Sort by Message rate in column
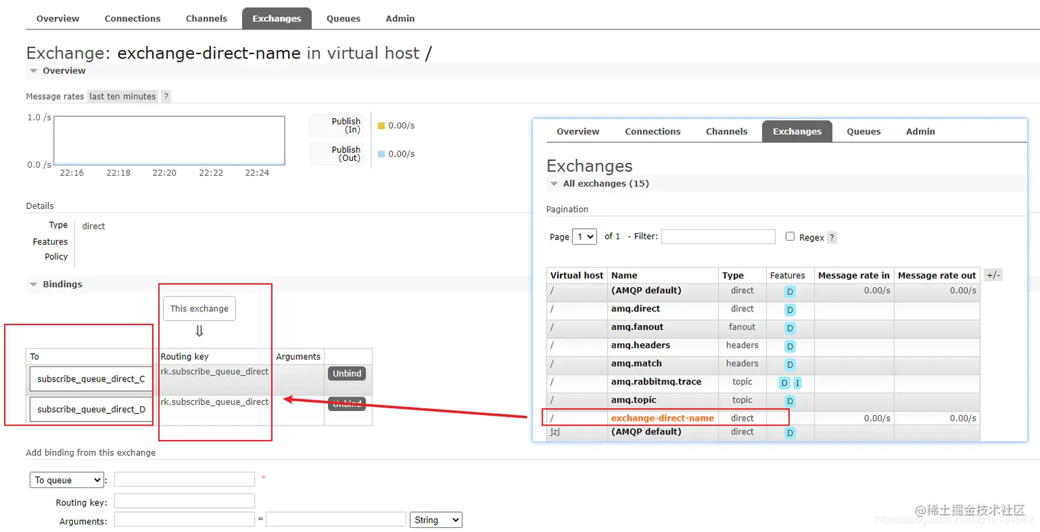The image size is (1040, 532). click(x=854, y=275)
